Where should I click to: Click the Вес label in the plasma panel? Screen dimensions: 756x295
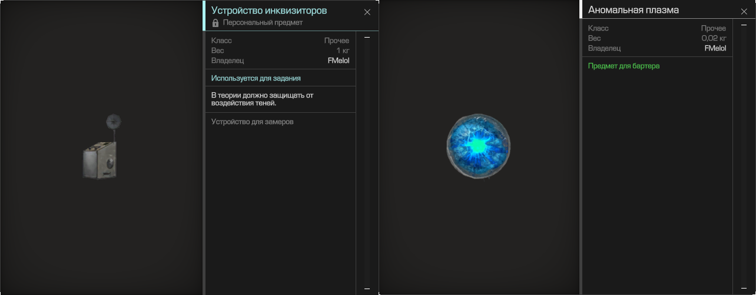(x=595, y=38)
